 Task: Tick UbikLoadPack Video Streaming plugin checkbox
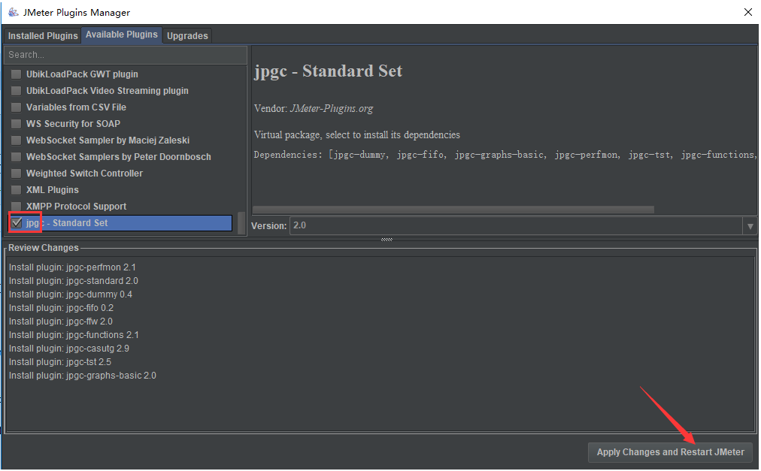coord(17,91)
